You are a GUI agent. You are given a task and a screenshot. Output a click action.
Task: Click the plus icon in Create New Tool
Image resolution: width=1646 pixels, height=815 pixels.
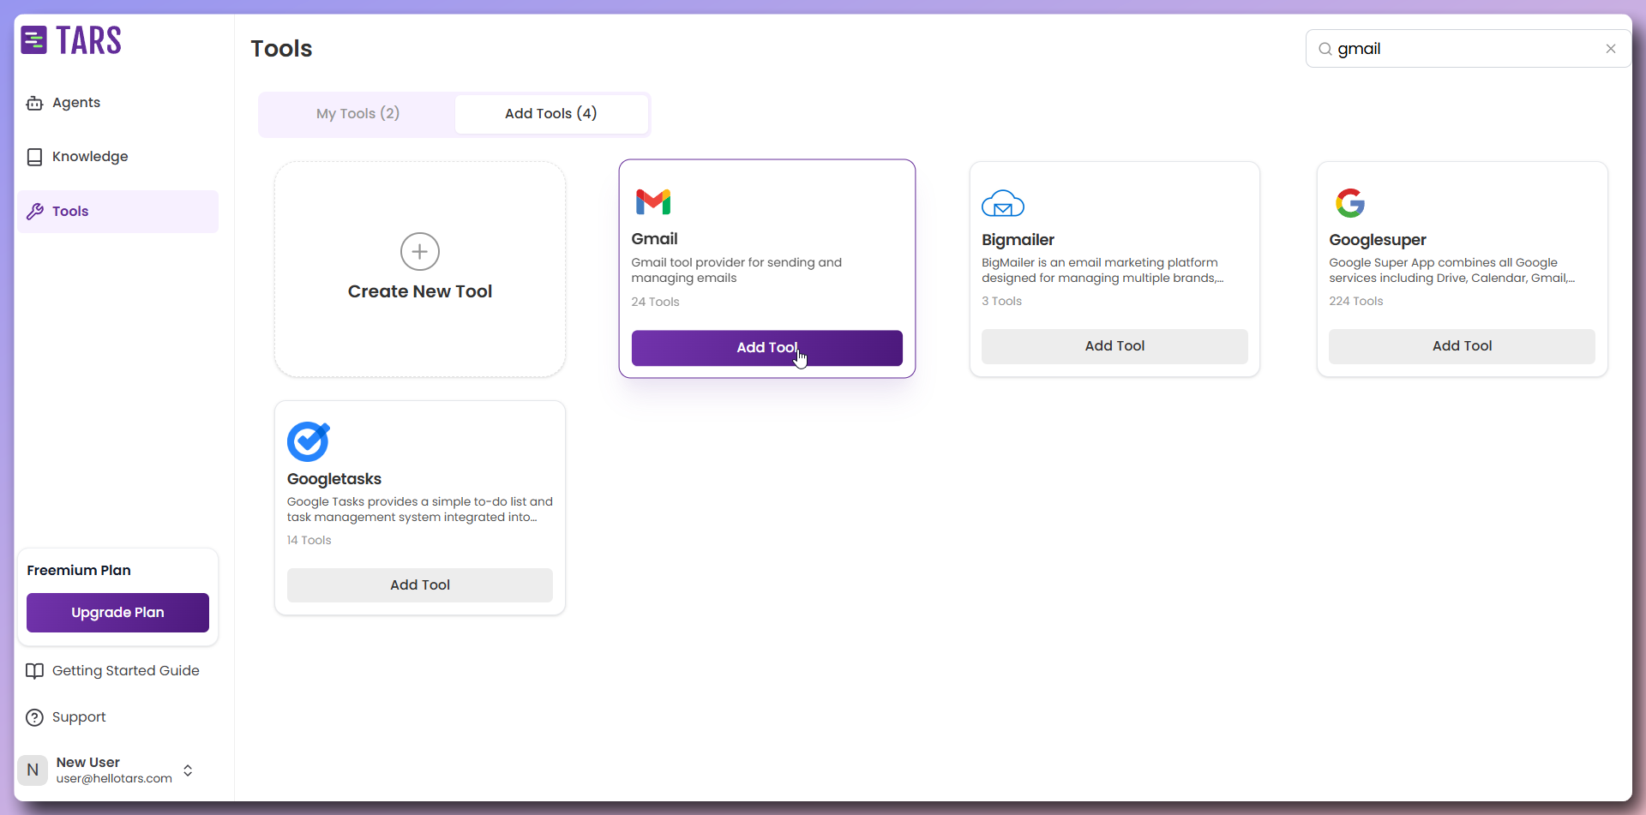[x=419, y=251]
